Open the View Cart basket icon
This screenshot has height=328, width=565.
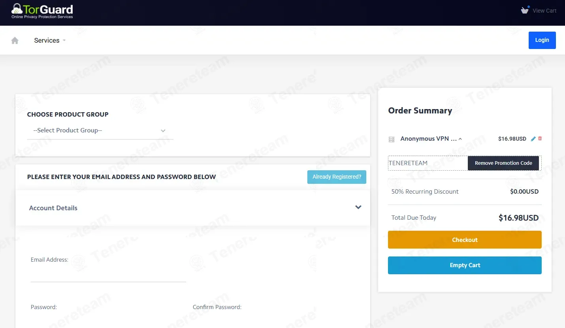pyautogui.click(x=525, y=10)
